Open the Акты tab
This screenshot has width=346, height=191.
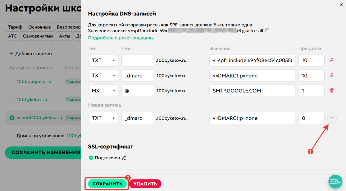tap(65, 36)
